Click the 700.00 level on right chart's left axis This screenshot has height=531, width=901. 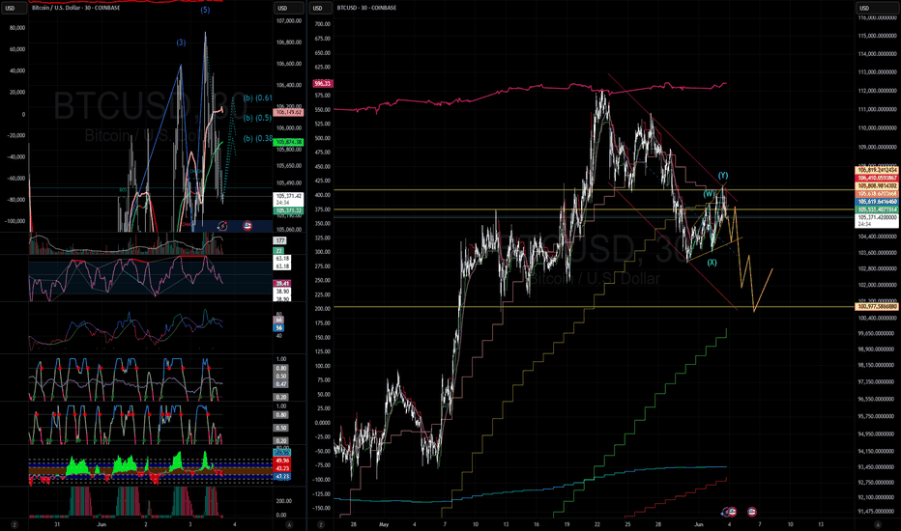pos(322,24)
